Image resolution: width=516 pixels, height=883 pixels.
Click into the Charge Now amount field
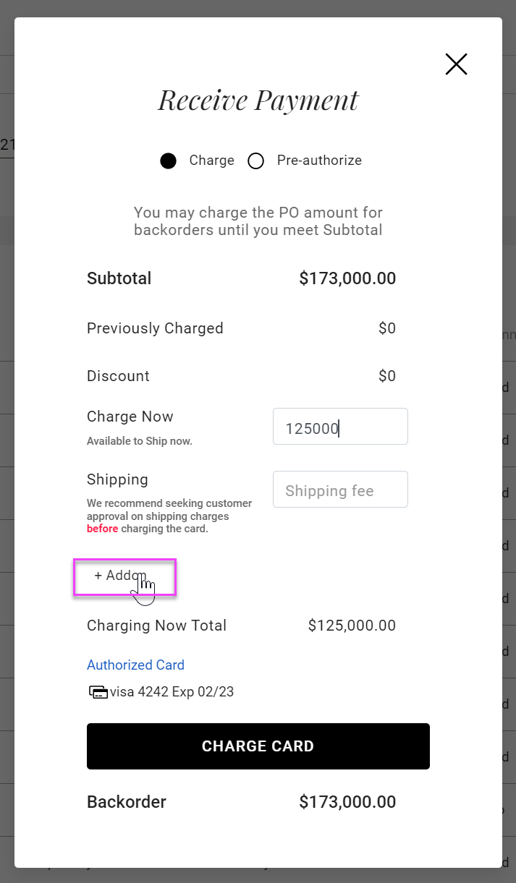(x=340, y=427)
